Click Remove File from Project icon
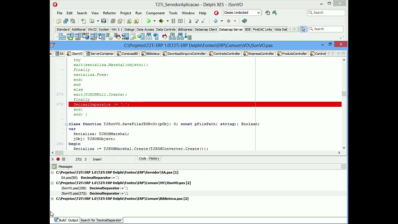The width and height of the screenshot is (398, 224). pos(136,21)
